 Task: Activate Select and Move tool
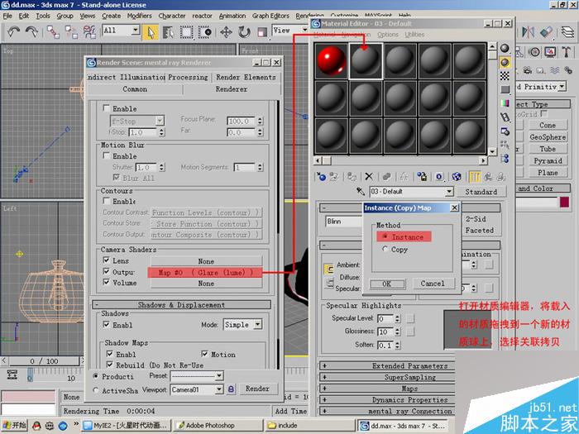pyautogui.click(x=226, y=32)
